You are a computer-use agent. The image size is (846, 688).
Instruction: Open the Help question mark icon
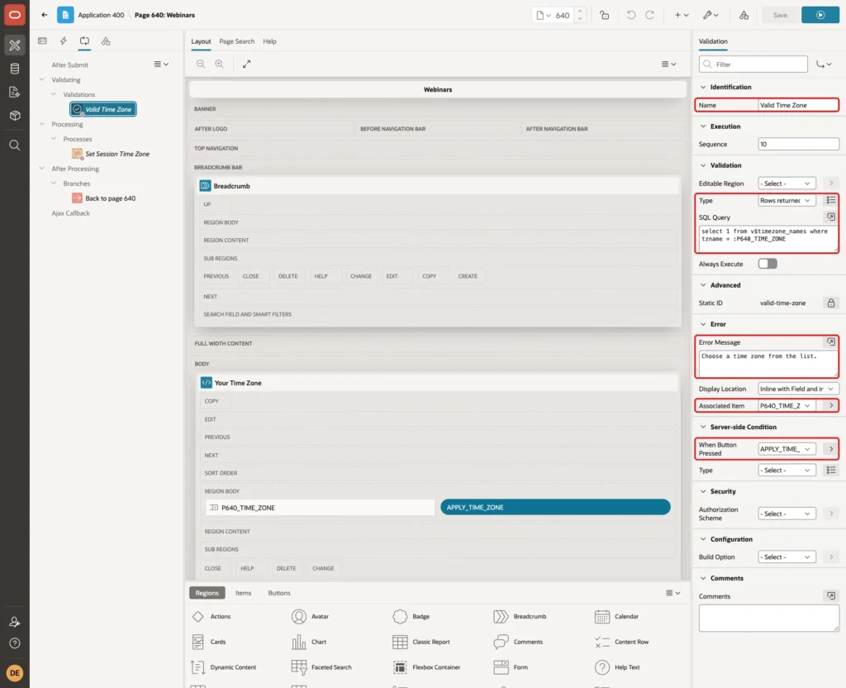(x=15, y=643)
